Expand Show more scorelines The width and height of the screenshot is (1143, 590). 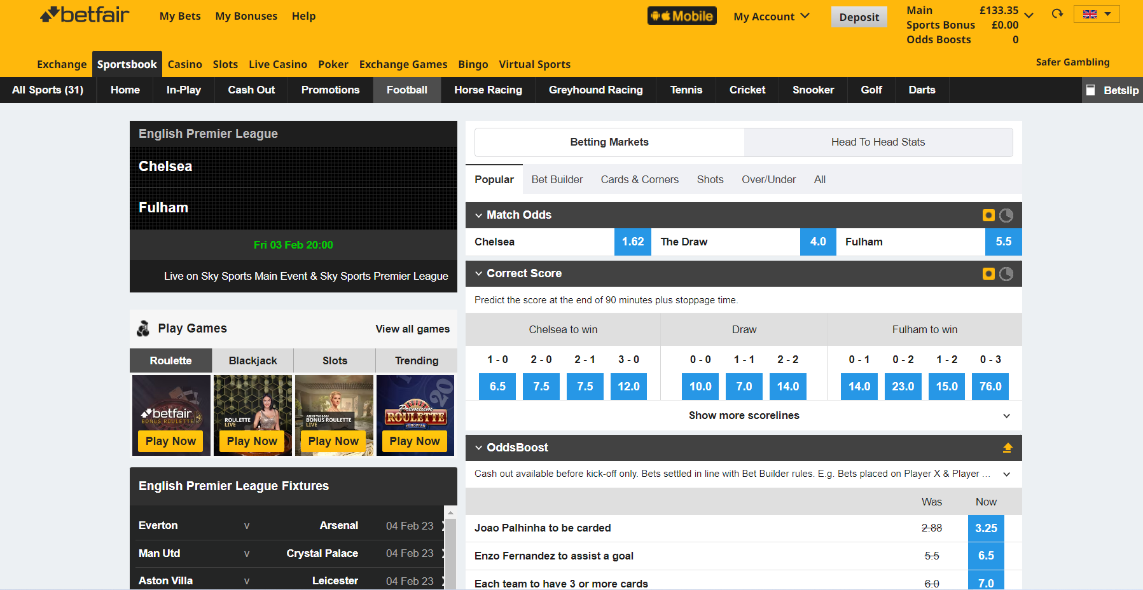point(744,416)
